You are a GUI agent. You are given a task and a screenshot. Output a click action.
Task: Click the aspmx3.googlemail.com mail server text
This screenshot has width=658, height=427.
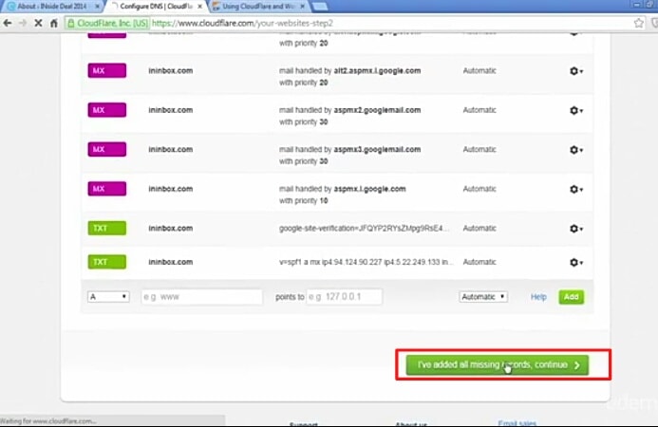click(377, 149)
